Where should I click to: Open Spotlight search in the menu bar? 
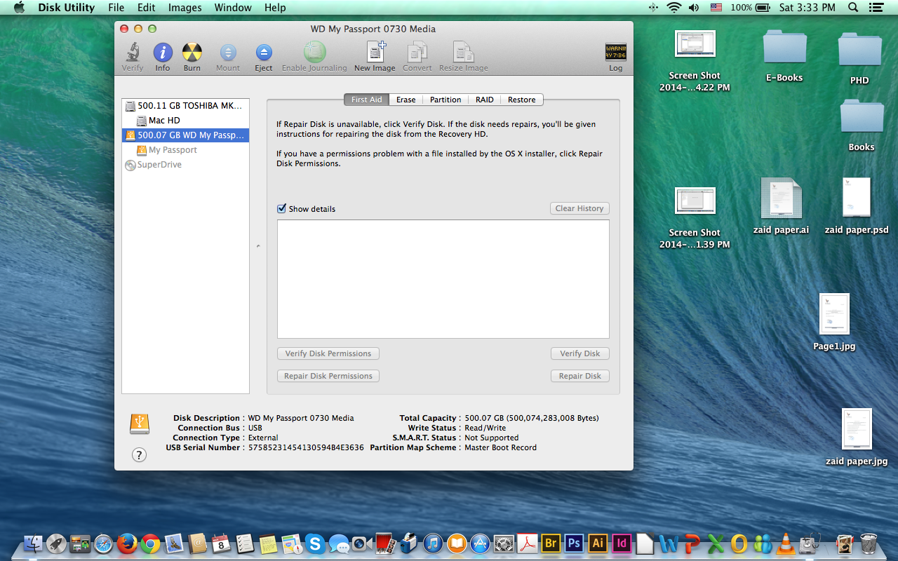click(x=853, y=8)
